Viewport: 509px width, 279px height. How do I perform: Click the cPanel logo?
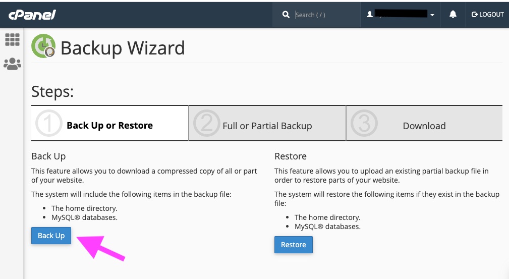coord(32,15)
